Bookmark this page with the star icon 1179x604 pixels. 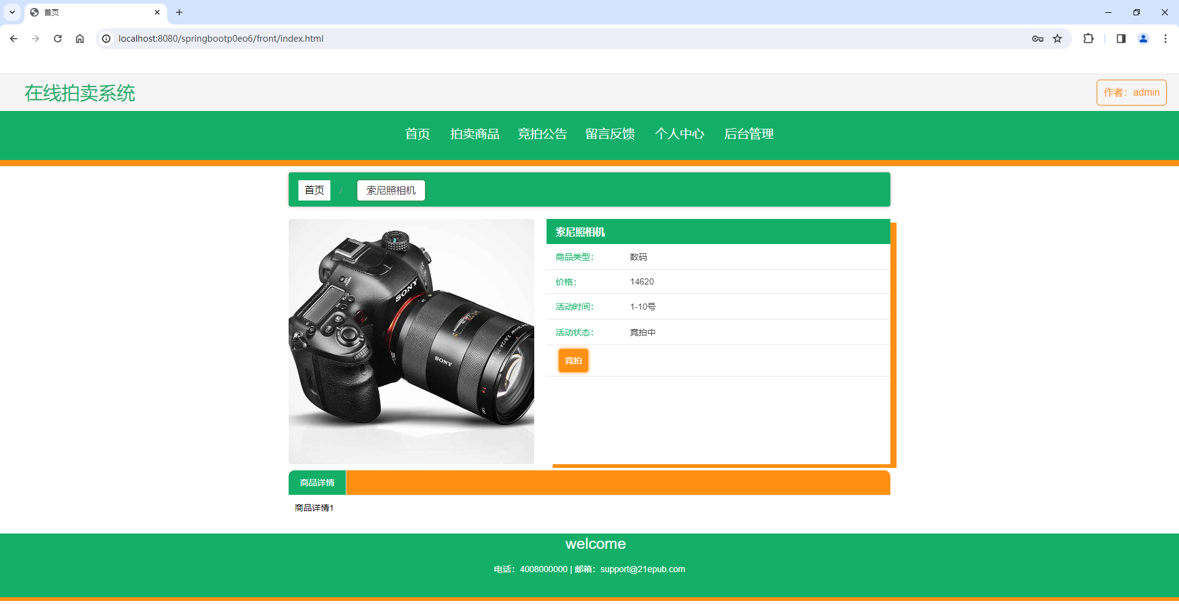(1057, 39)
